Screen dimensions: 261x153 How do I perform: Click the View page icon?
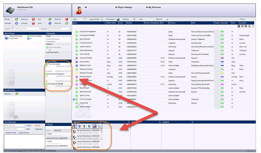coord(151,19)
